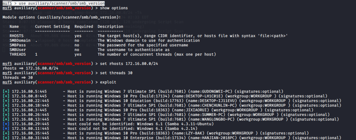Image resolution: width=356 pixels, height=140 pixels.
Task: Click the blue [*] marker for 172.16.80.29
Action: tap(6, 124)
